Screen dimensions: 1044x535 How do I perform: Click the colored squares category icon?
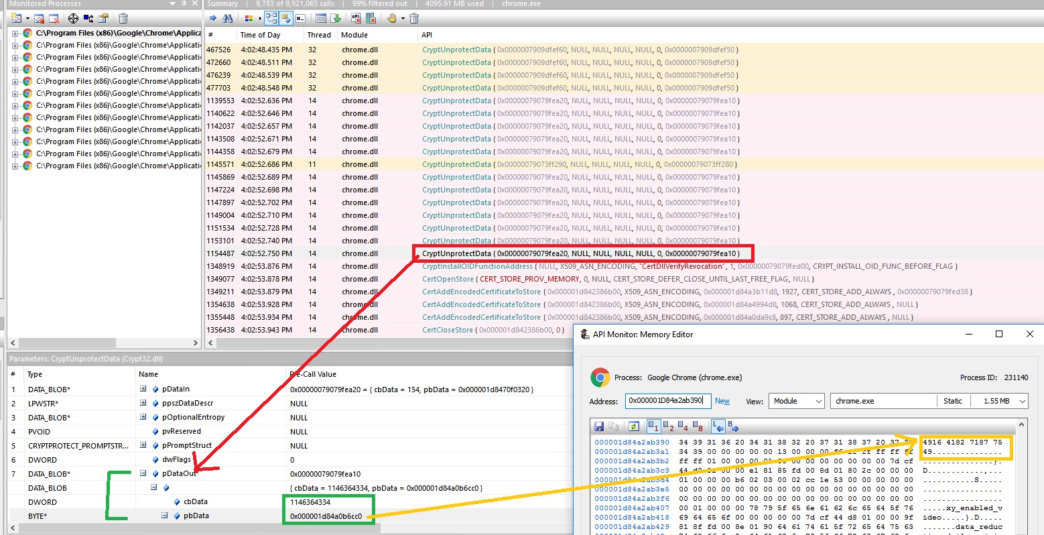tap(249, 18)
